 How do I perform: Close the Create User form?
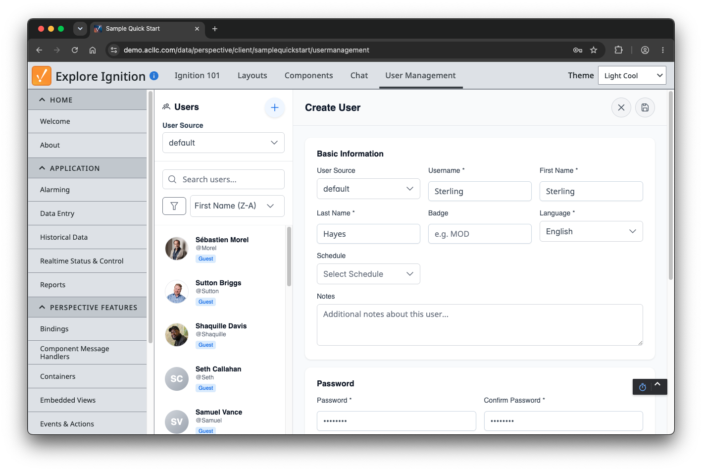[x=621, y=107]
